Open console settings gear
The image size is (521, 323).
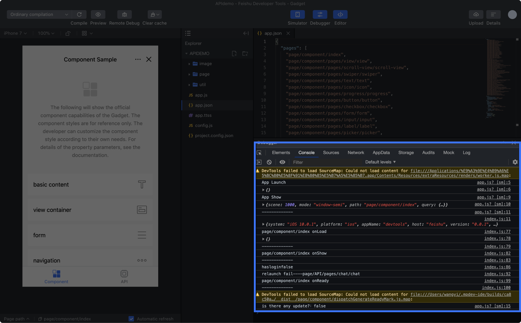coord(515,162)
